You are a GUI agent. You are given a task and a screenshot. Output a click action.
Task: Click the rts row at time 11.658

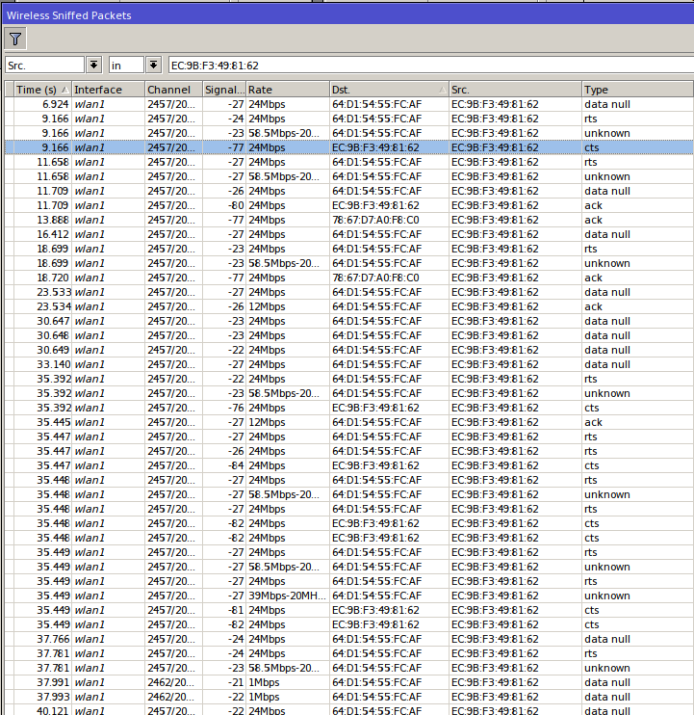(x=349, y=162)
